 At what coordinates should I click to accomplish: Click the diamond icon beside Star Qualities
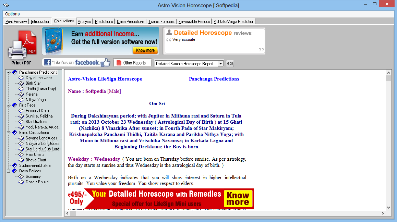coord(21,122)
